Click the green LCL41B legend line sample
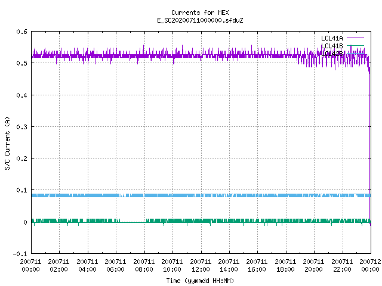382x286 pixels. tap(355, 45)
